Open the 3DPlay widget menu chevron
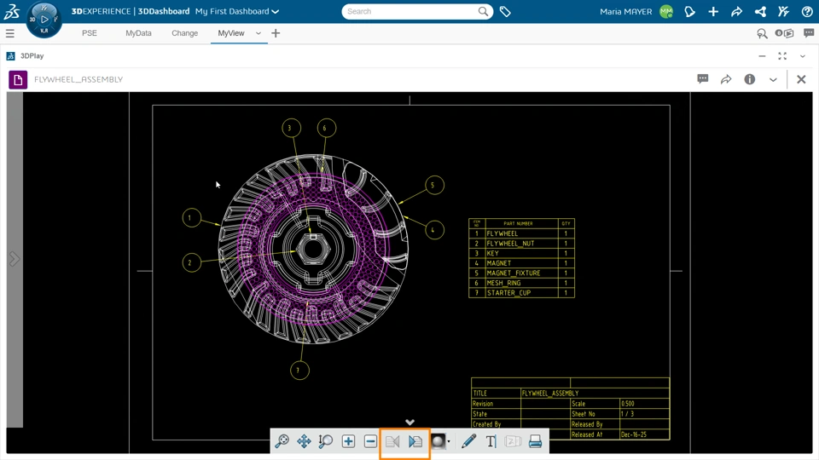Viewport: 819px width, 460px height. tap(803, 56)
